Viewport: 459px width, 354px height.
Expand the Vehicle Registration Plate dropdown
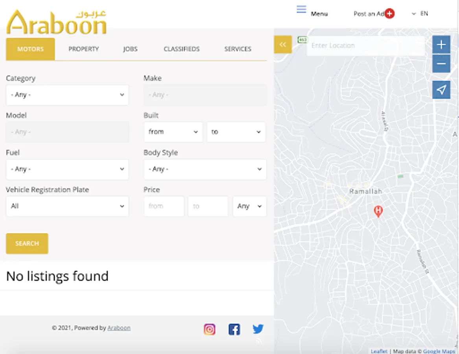click(67, 206)
